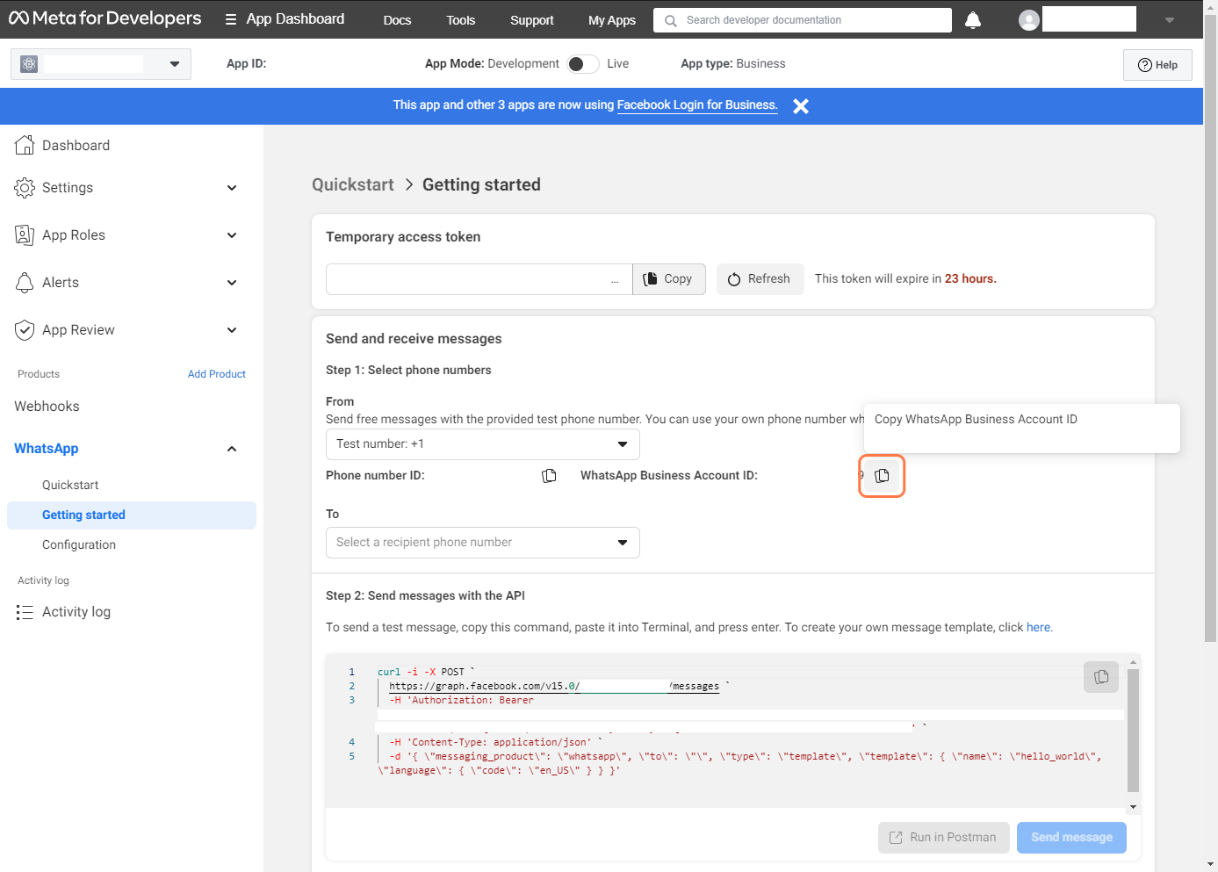Click the Meta for Developers logo
The width and height of the screenshot is (1218, 872).
[105, 18]
